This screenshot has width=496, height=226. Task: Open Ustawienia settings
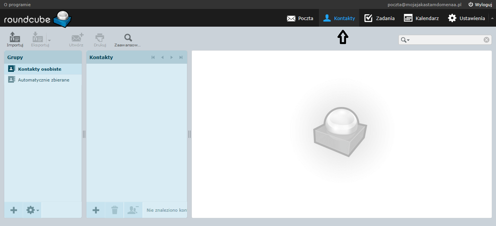[x=466, y=18]
